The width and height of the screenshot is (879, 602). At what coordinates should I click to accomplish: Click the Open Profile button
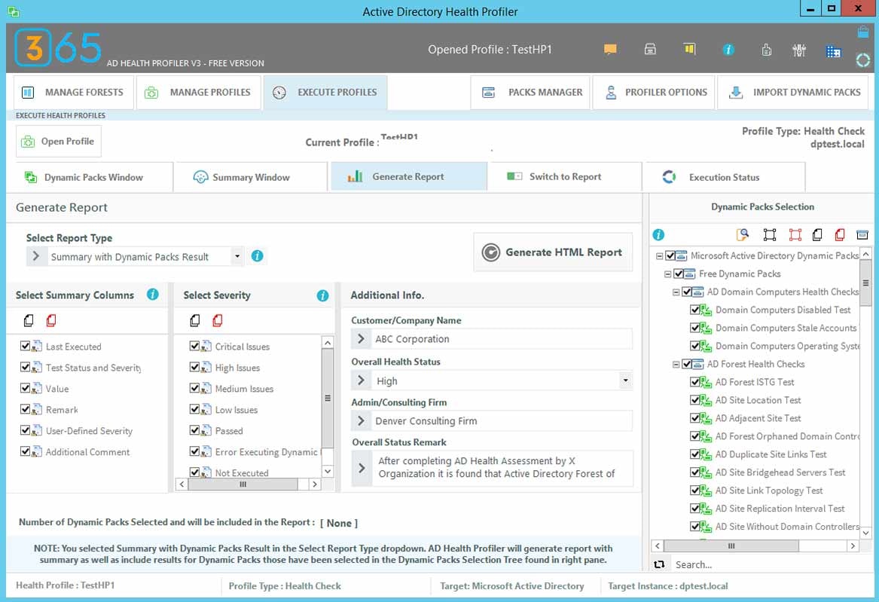click(58, 141)
